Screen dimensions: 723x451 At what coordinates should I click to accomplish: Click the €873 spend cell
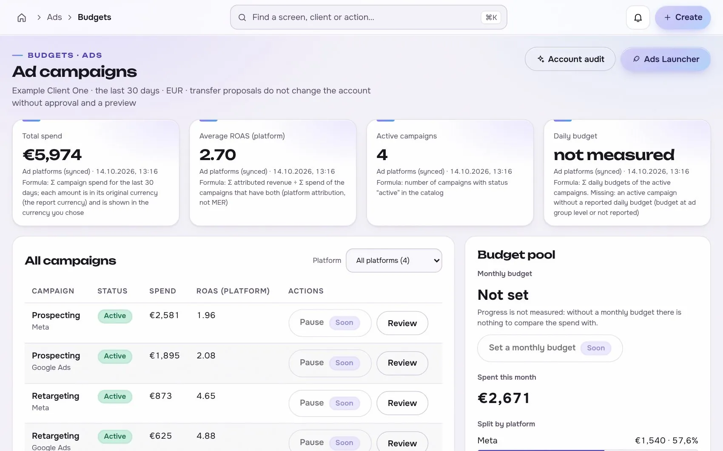161,396
